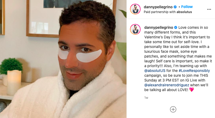This screenshot has width=215, height=118.
Task: Click the Paid partnership with label text
Action: pos(160,12)
